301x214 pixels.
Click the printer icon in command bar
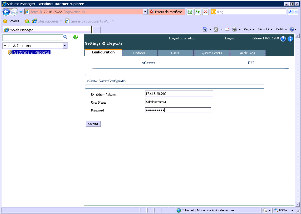point(234,29)
